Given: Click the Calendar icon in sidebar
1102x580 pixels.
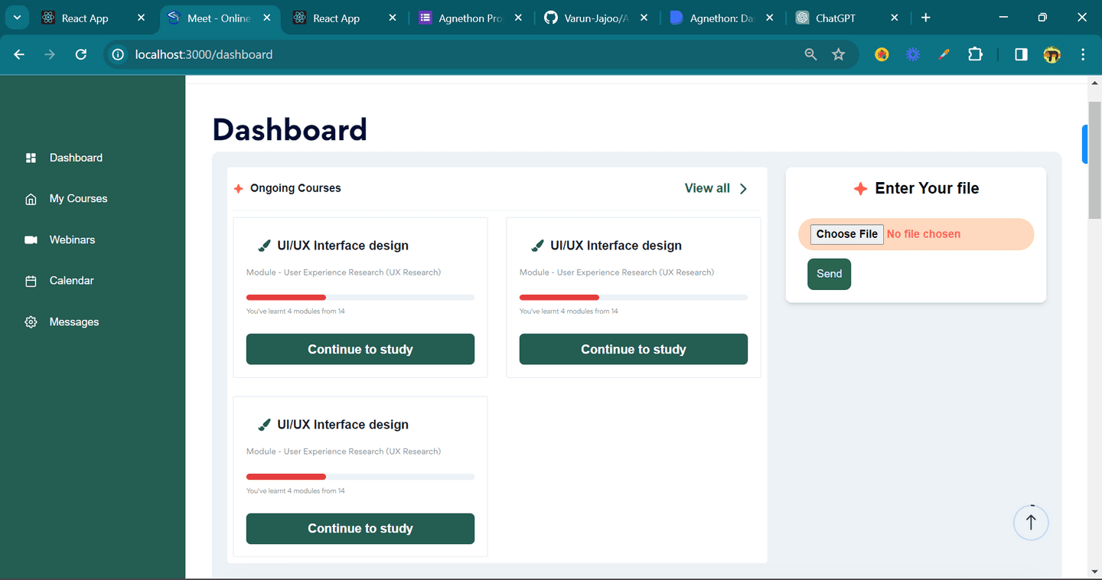Looking at the screenshot, I should pos(31,281).
